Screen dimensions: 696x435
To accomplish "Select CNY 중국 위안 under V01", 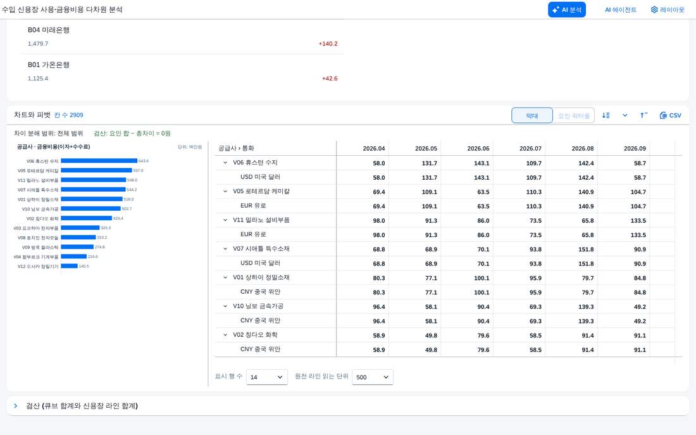I will click(260, 292).
